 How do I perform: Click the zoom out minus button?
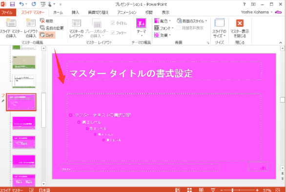pos(222,190)
